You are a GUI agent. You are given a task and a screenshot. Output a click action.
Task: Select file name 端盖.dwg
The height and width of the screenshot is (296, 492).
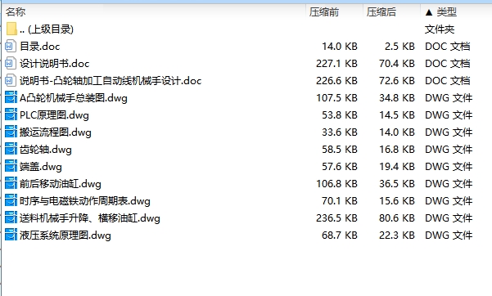(x=41, y=167)
